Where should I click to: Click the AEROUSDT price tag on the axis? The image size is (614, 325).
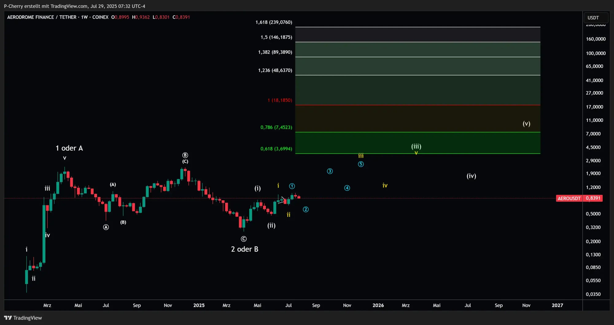point(569,198)
